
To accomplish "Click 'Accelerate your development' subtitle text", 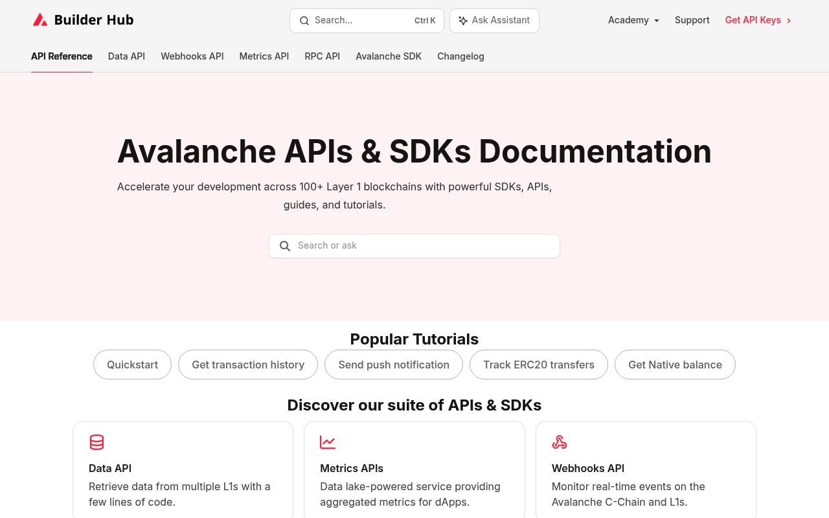I will [x=334, y=196].
